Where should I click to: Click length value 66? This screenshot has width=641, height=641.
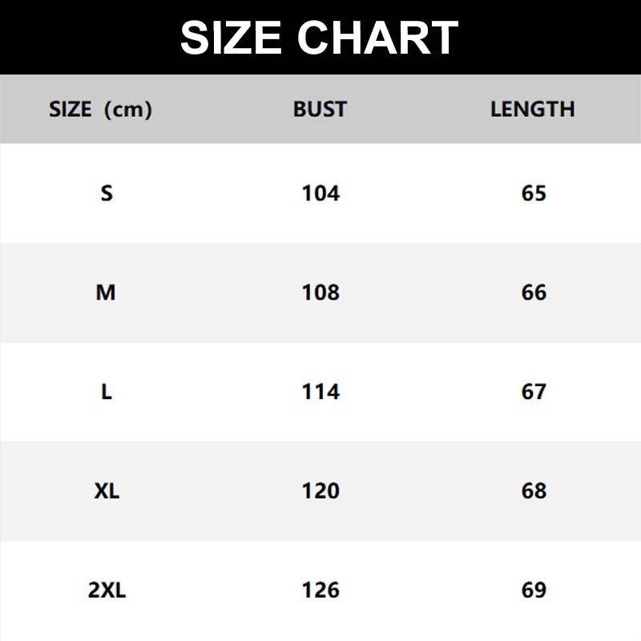(x=534, y=292)
